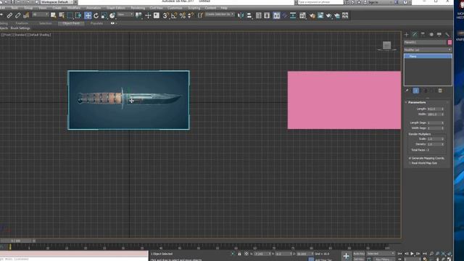Click the Play Animation button
Viewport: 464px width, 261px height.
pos(412,254)
